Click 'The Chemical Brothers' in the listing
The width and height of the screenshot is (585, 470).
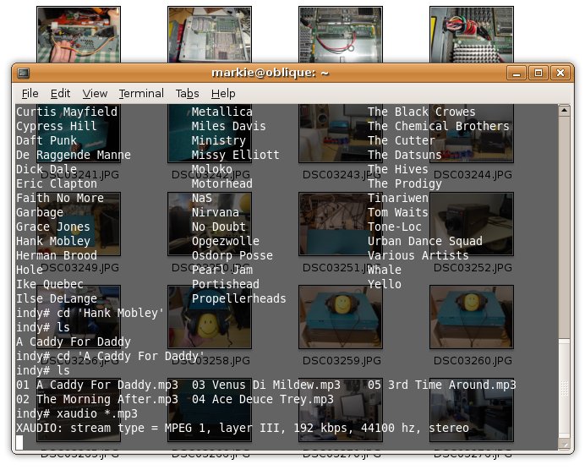(x=439, y=126)
